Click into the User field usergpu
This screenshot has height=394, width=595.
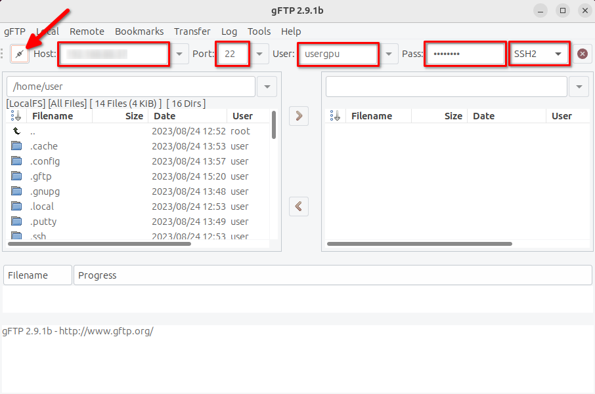(x=338, y=54)
